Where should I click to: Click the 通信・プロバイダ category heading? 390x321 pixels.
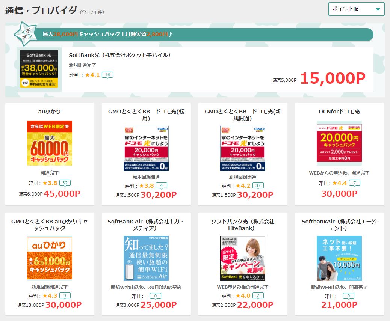coord(41,11)
